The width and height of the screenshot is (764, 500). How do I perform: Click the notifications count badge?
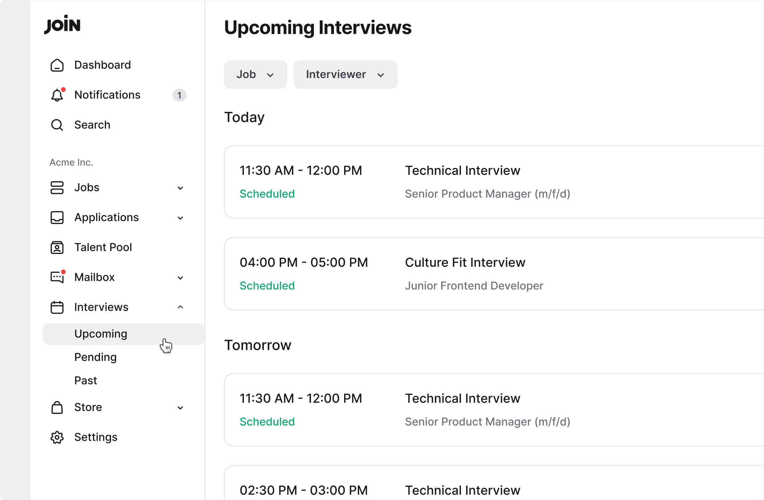[180, 95]
